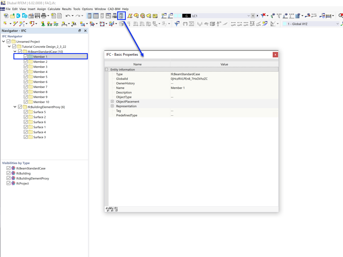Disable the Surface 1 checkbox

26,127
